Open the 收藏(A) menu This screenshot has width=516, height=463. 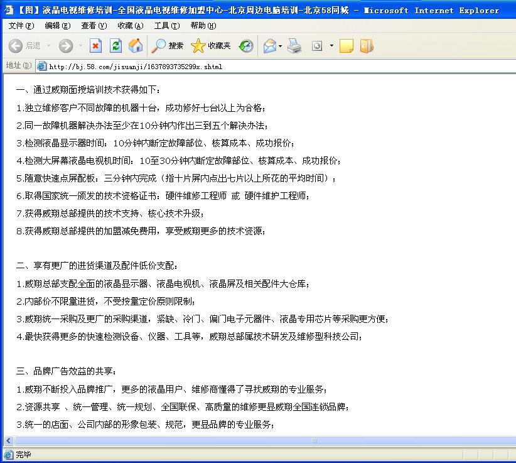(130, 26)
